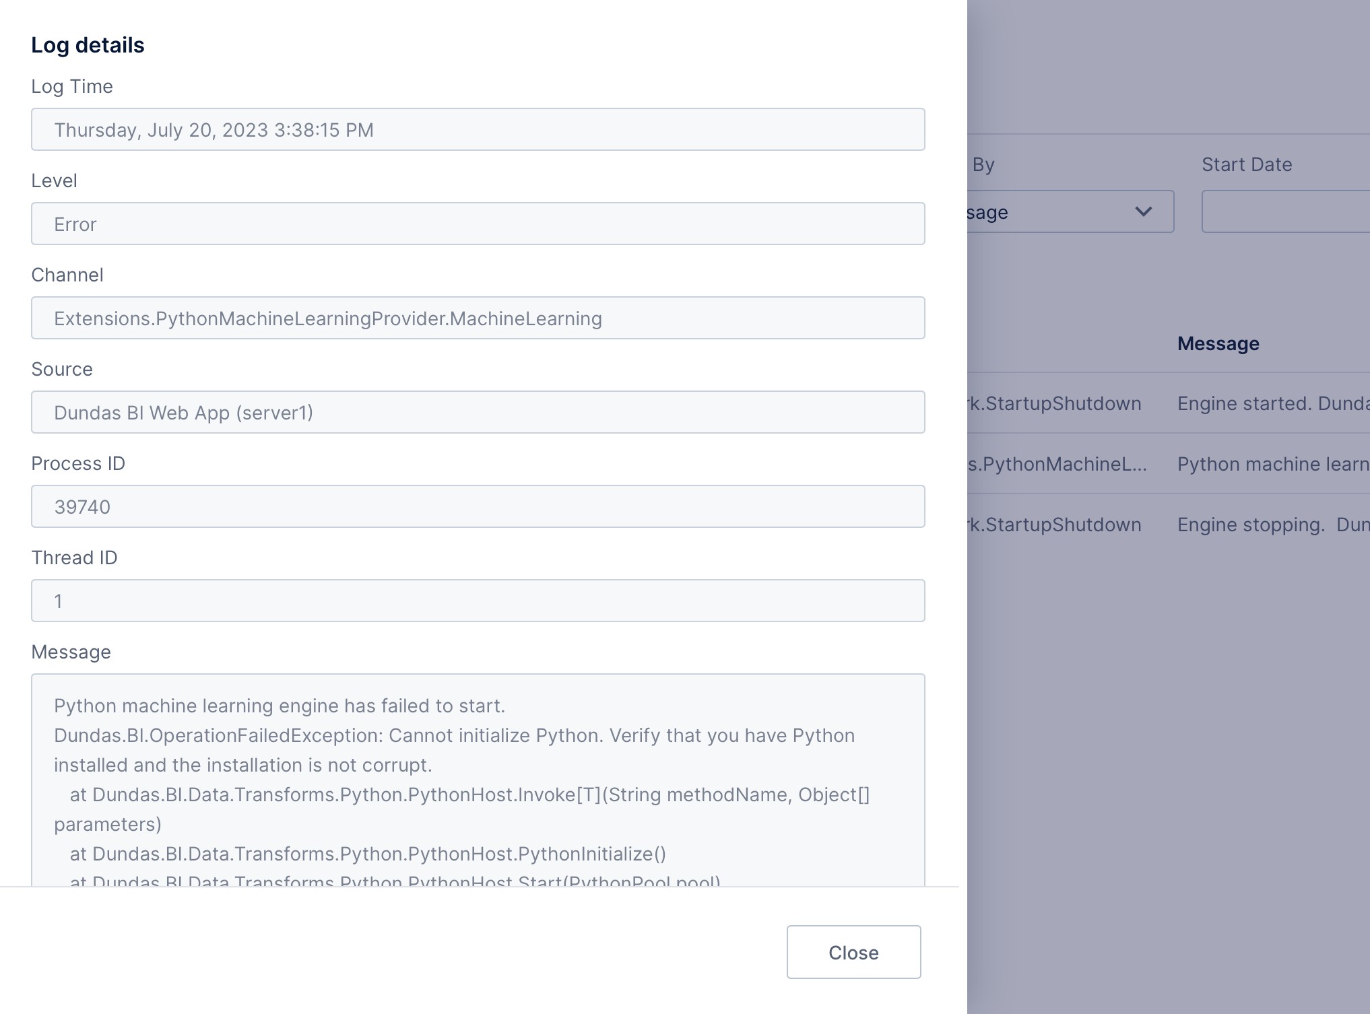Click the Log details heading

[88, 45]
